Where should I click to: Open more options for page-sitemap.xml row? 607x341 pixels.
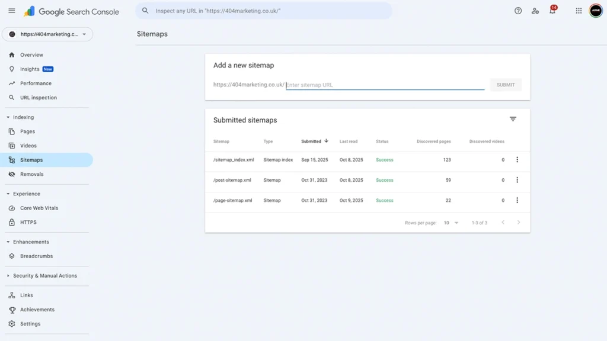tap(517, 201)
